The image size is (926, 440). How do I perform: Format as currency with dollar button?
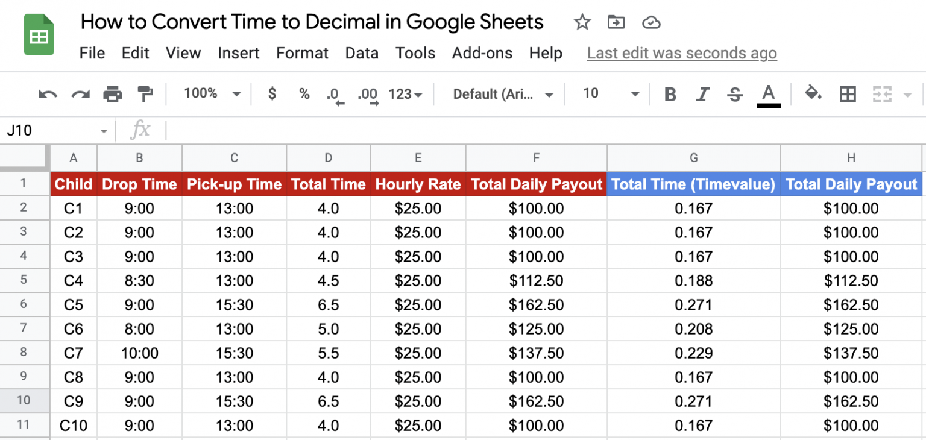(272, 93)
